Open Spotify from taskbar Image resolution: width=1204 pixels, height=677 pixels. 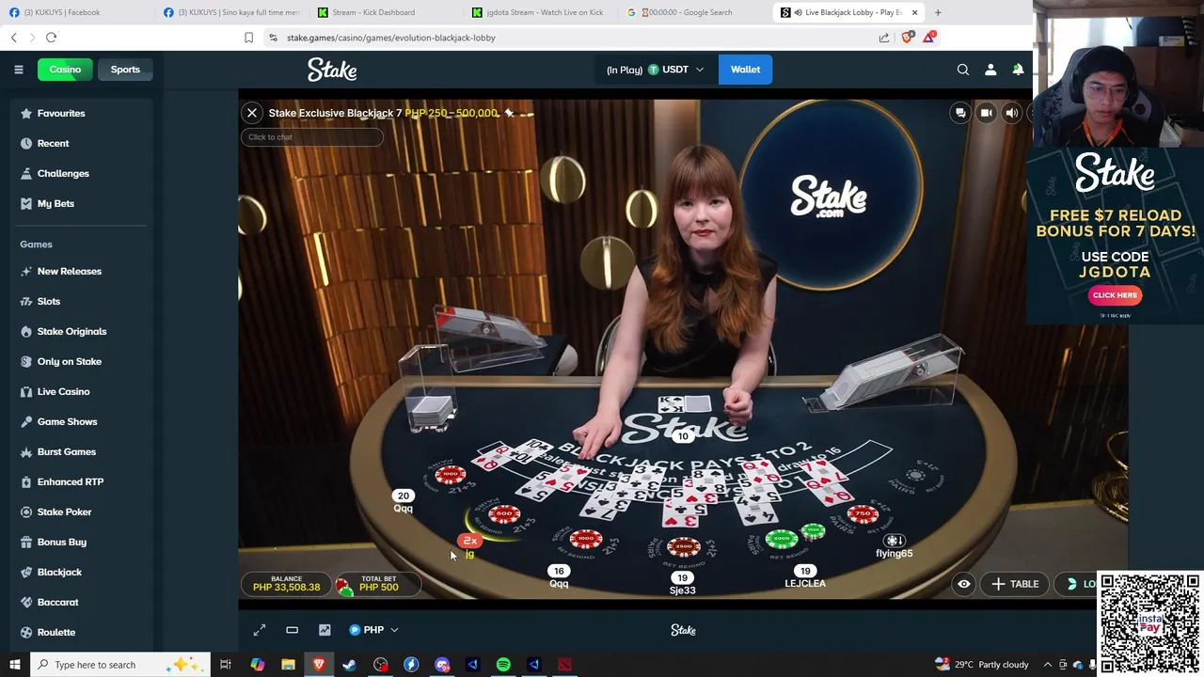(503, 665)
